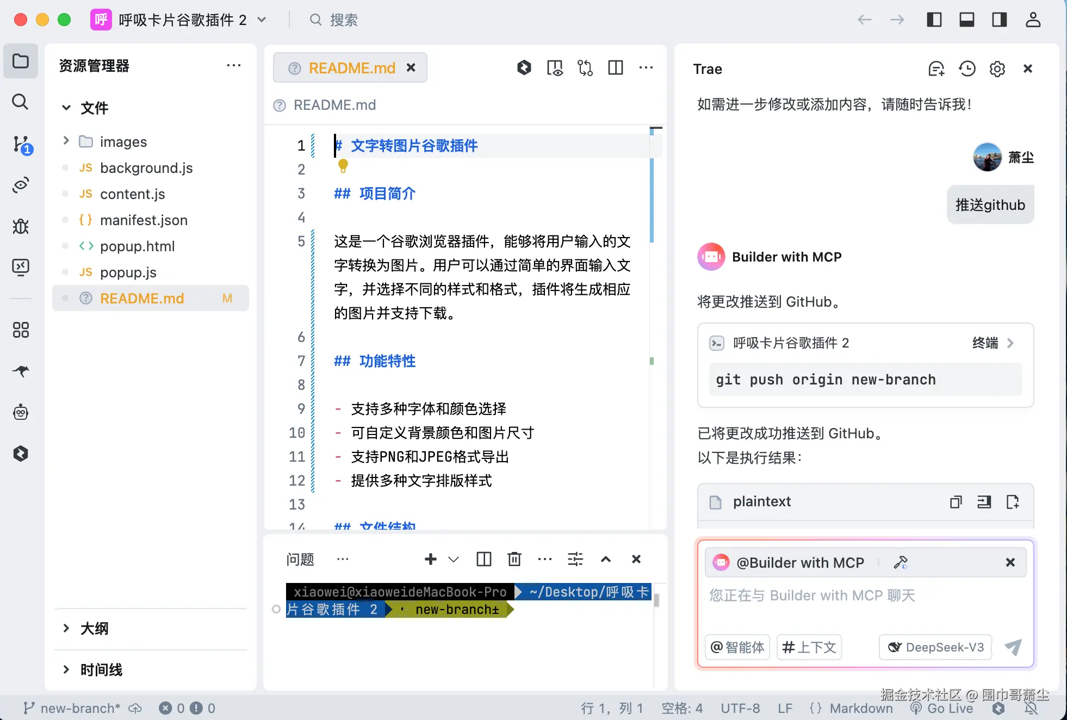The image size is (1067, 720).
Task: Open the Extensions view
Action: [x=21, y=330]
